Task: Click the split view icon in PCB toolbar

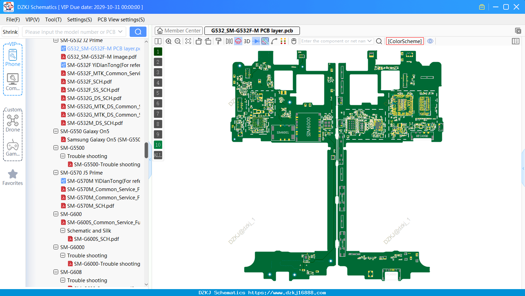Action: pyautogui.click(x=158, y=41)
